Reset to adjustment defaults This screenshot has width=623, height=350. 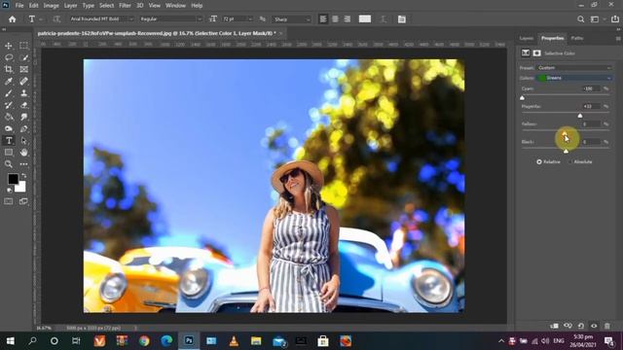click(x=581, y=326)
